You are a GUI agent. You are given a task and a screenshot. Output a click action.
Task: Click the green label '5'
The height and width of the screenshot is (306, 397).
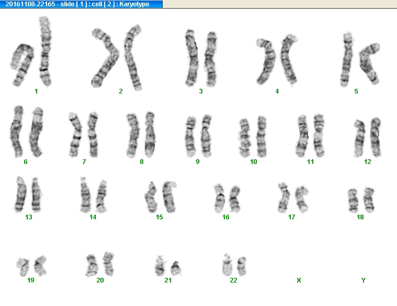point(356,91)
